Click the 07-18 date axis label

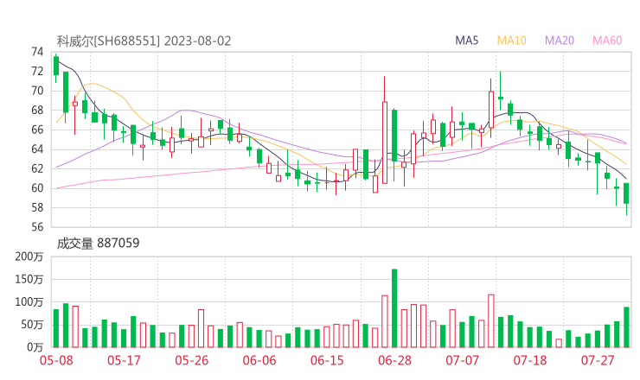coord(530,360)
